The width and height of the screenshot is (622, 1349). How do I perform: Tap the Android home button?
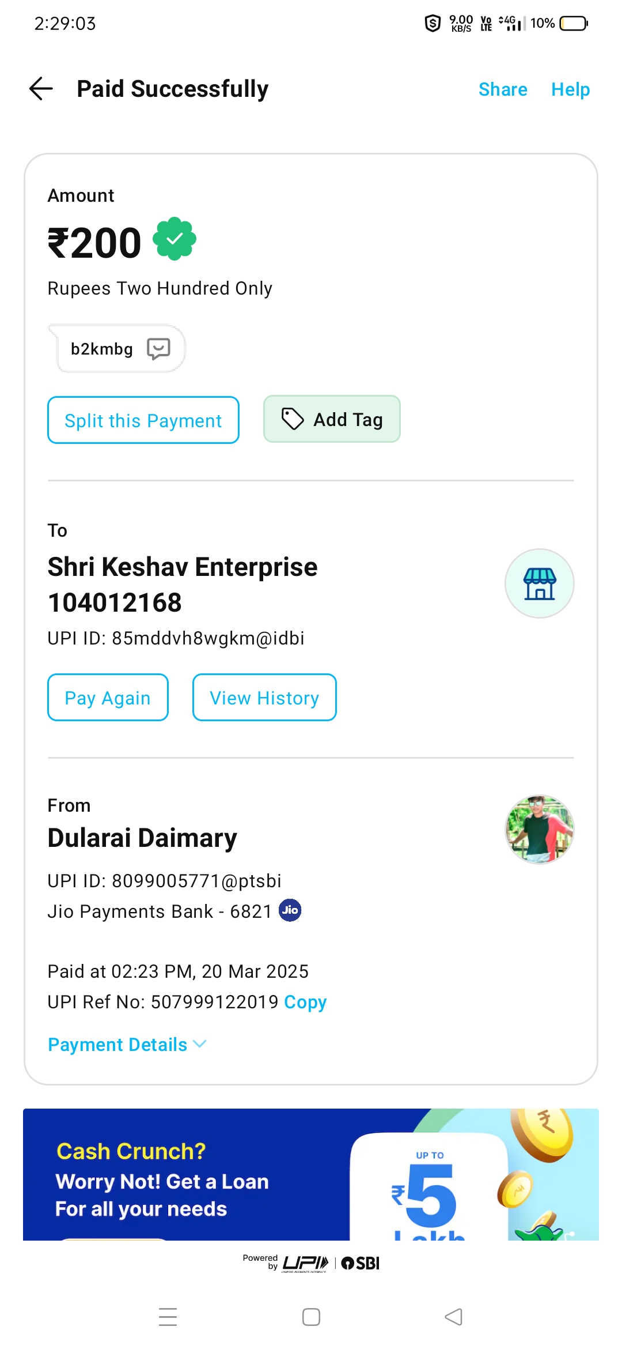click(x=311, y=1317)
